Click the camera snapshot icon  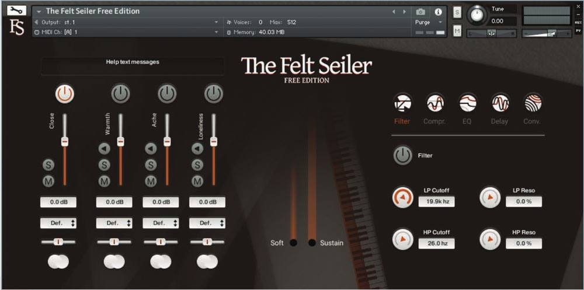[420, 11]
